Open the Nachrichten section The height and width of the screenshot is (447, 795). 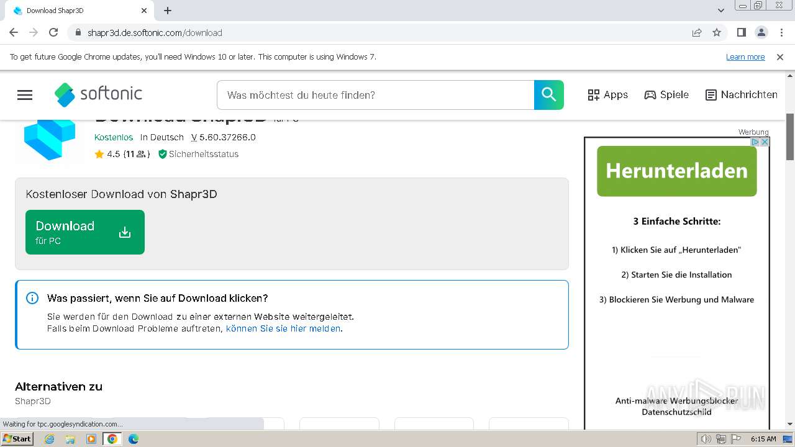tap(742, 95)
